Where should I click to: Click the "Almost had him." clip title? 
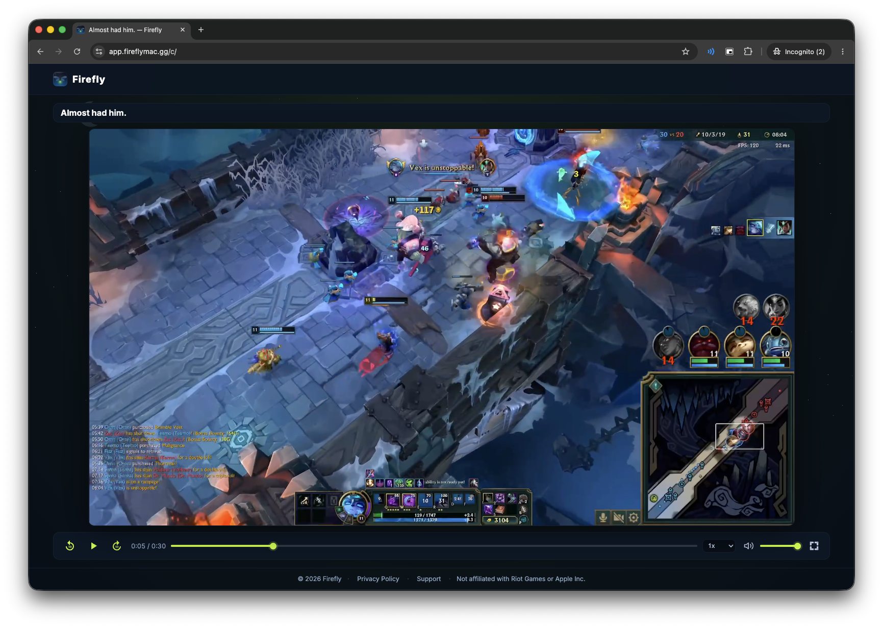[x=93, y=113]
